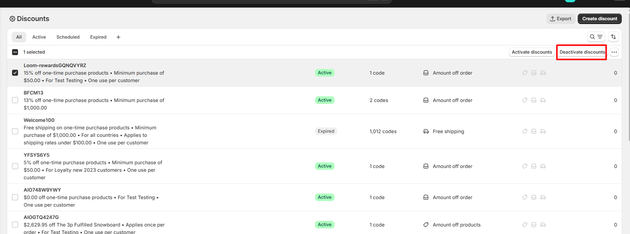Screen dimensions: 630x234
Task: Click Activate discounts button
Action: 532,52
